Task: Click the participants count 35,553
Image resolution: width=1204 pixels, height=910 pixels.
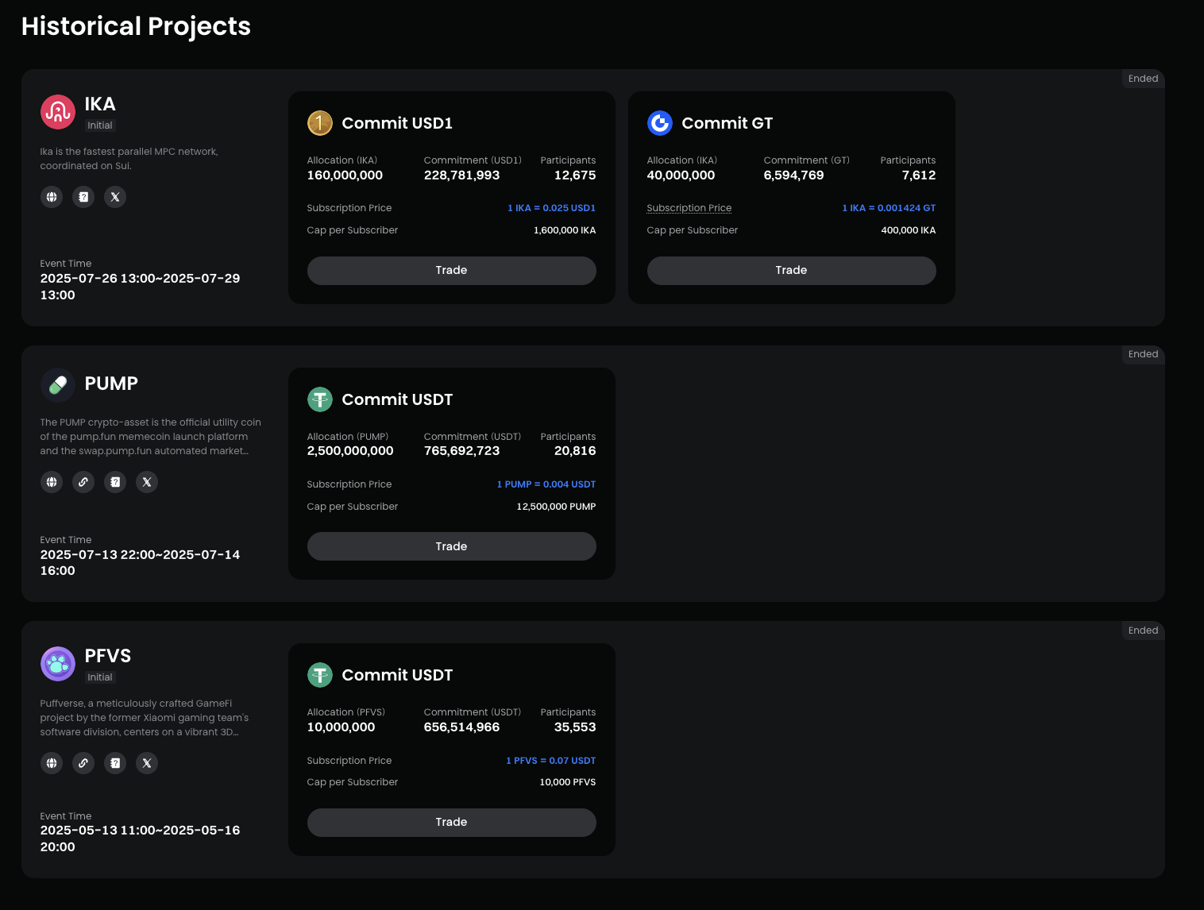Action: [x=575, y=727]
